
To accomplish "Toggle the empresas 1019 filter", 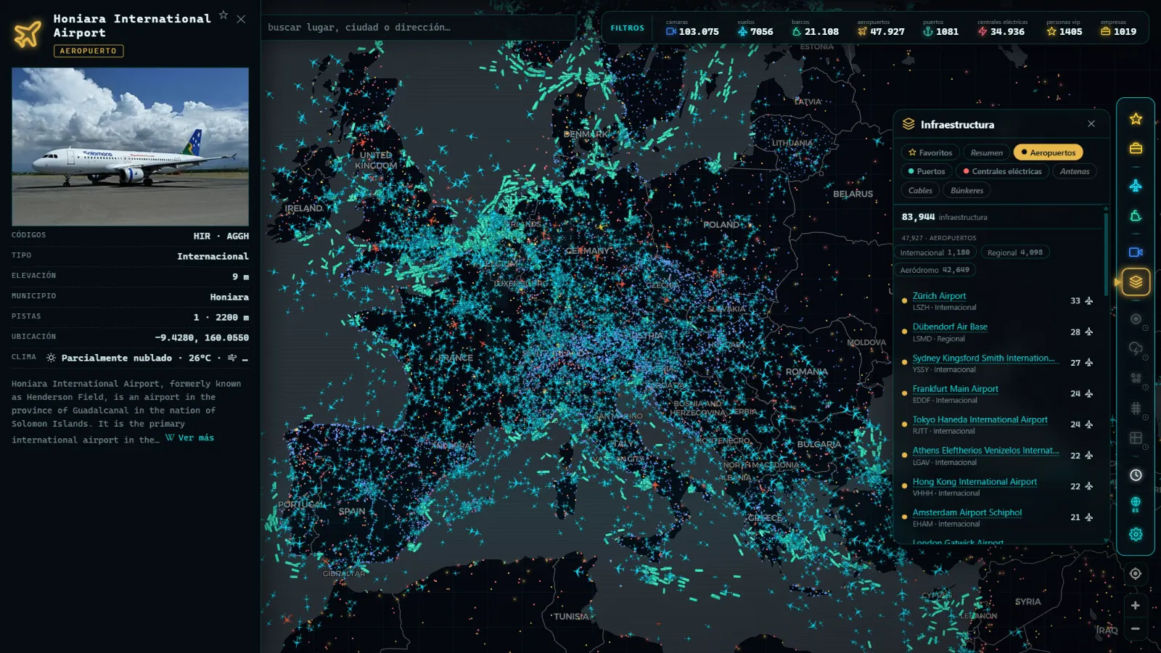I will (1118, 28).
